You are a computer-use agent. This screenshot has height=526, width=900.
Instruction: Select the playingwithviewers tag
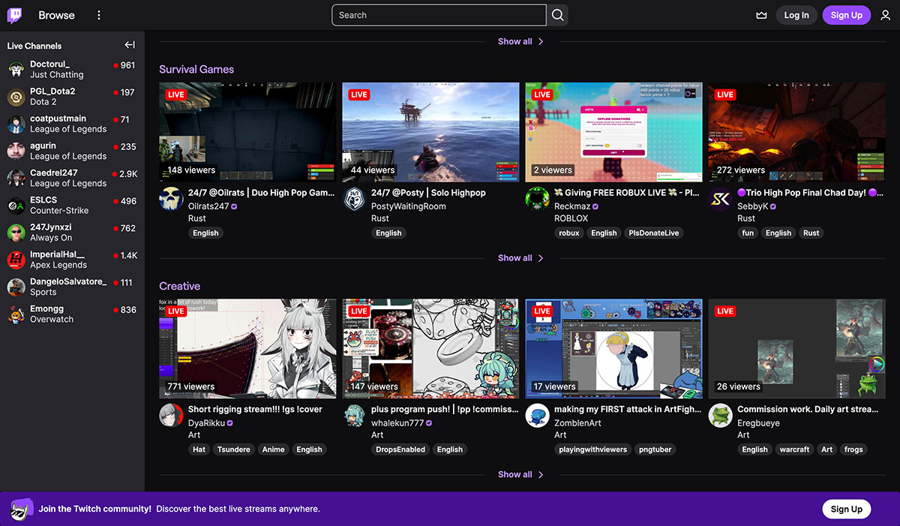[592, 449]
